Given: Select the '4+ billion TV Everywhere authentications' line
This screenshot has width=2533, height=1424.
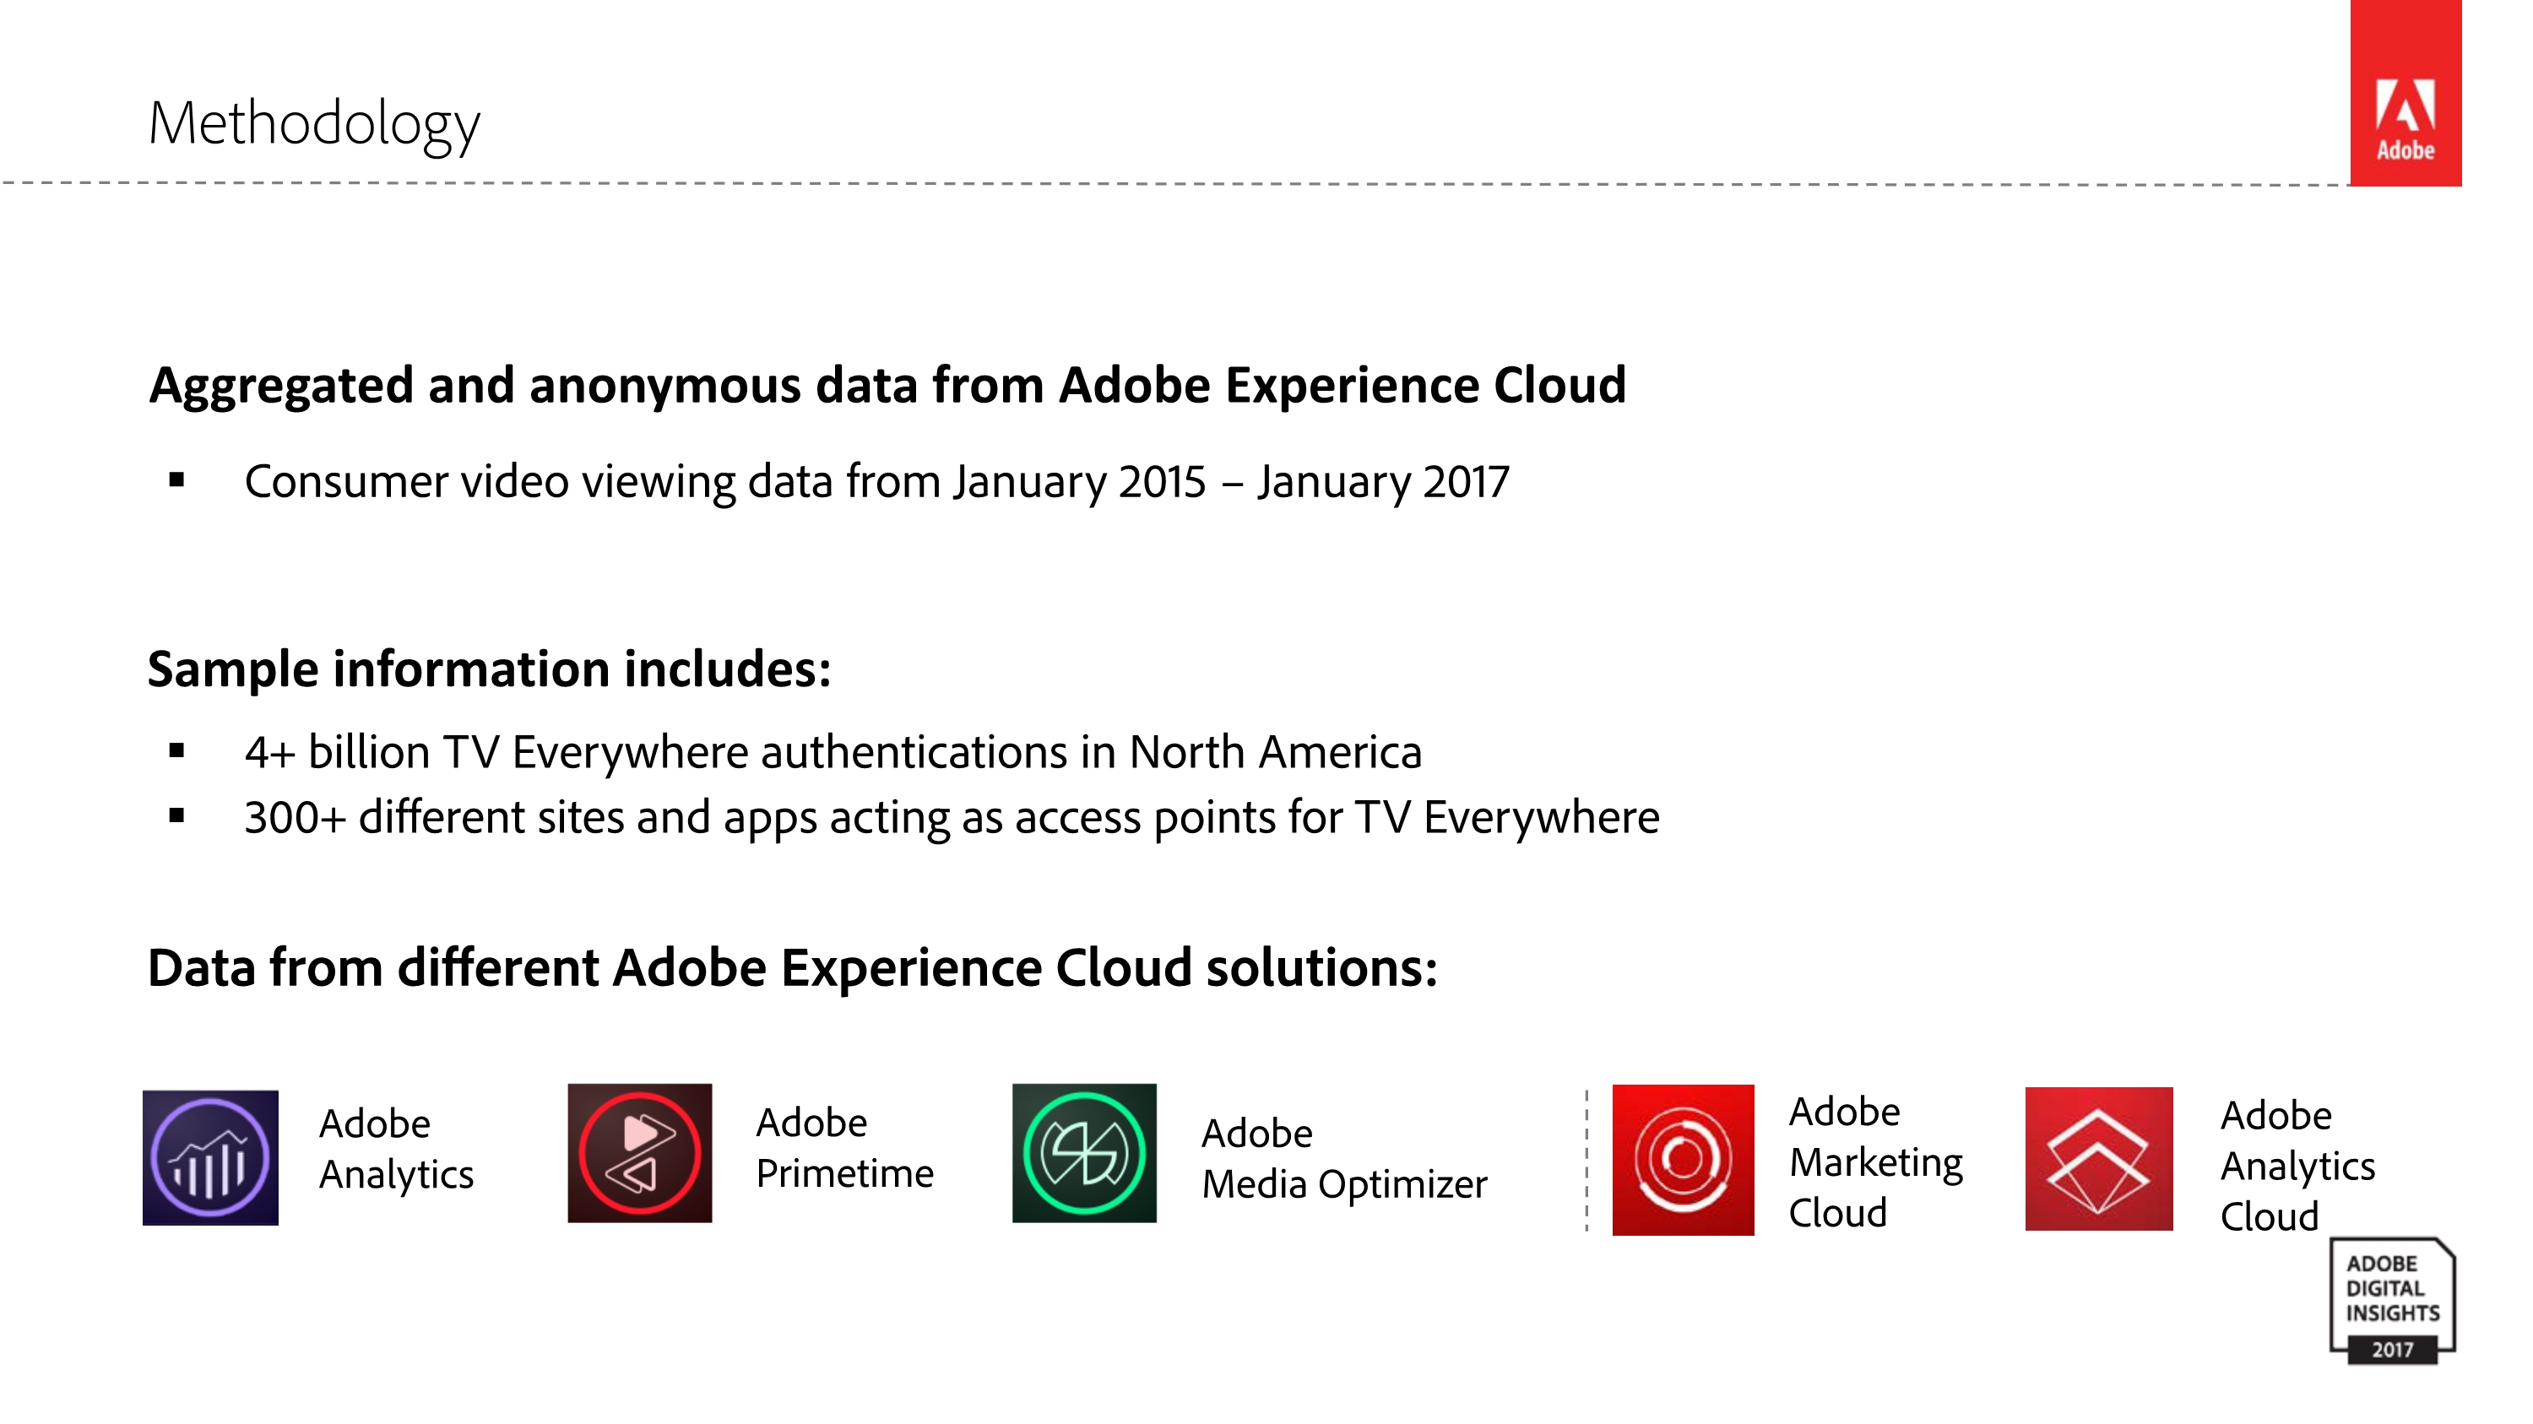Looking at the screenshot, I should [x=832, y=752].
